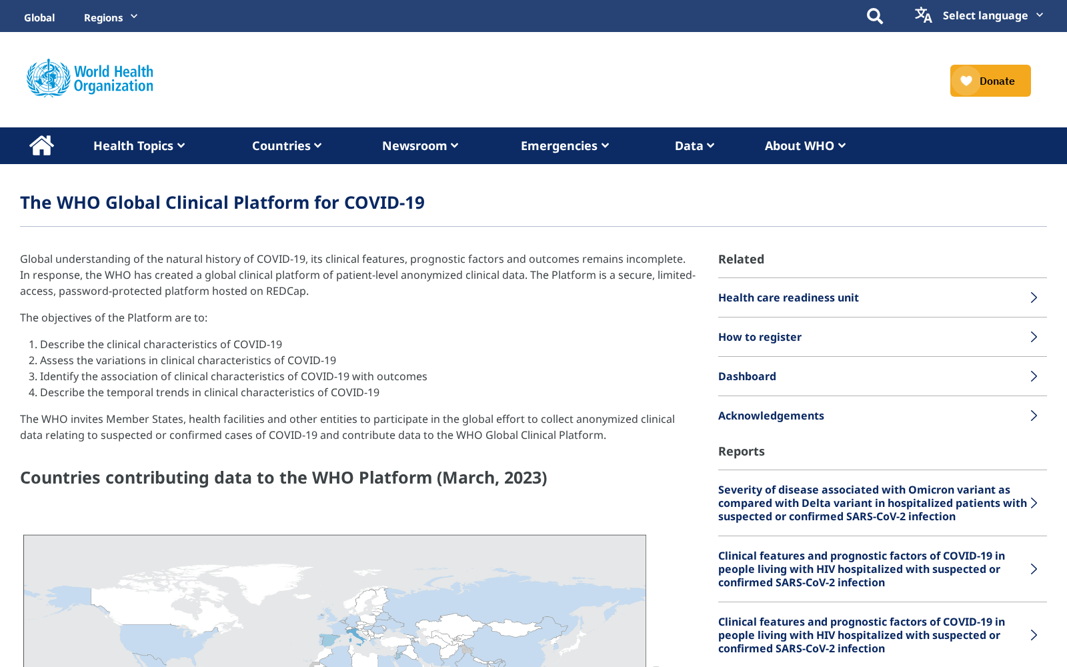This screenshot has height=667, width=1067.
Task: Click the translate language icon
Action: pyautogui.click(x=923, y=15)
